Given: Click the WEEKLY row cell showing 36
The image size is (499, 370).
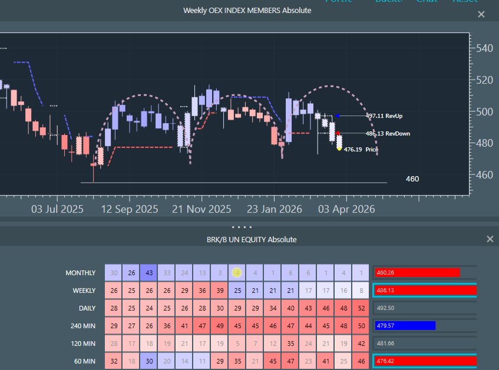Looking at the screenshot, I should click(x=201, y=290).
